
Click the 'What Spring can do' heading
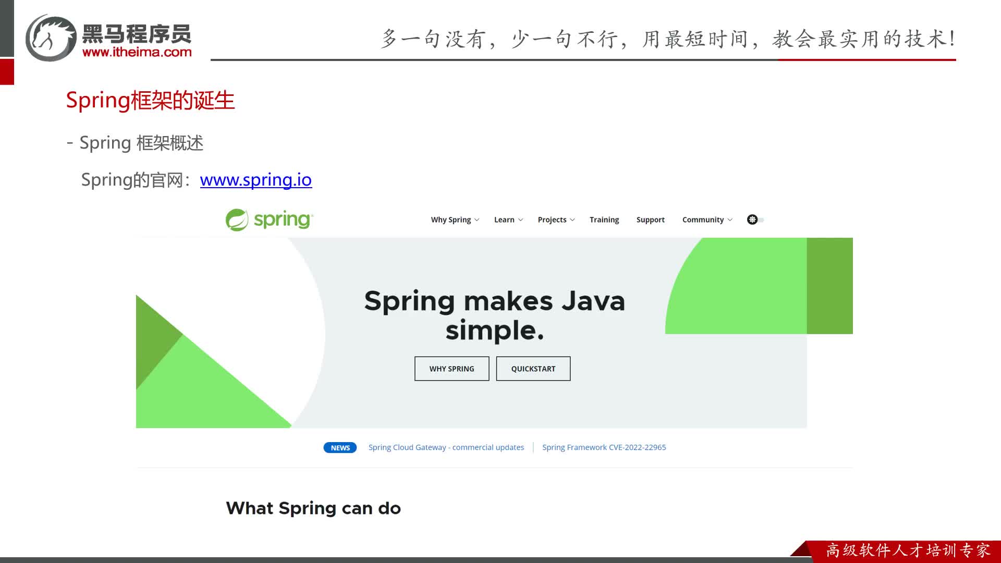click(x=313, y=508)
